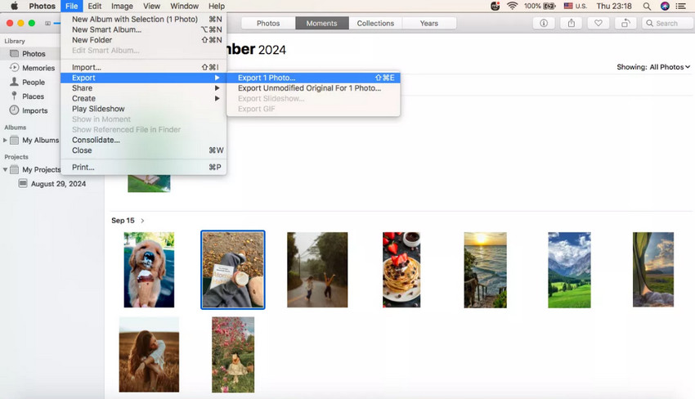Viewport: 695px width, 399px height.
Task: Choose Close from File menu
Action: click(144, 150)
